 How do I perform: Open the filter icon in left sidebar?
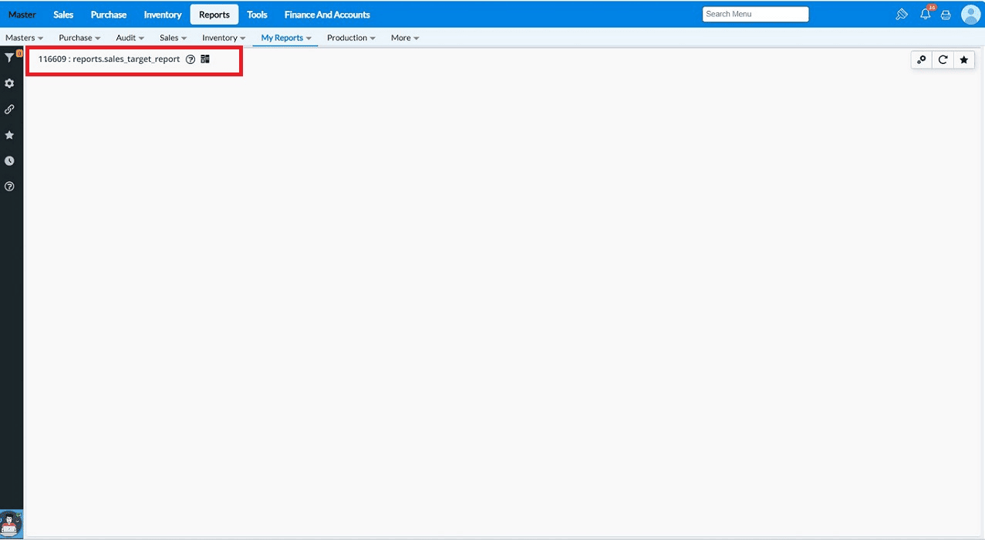click(x=9, y=58)
